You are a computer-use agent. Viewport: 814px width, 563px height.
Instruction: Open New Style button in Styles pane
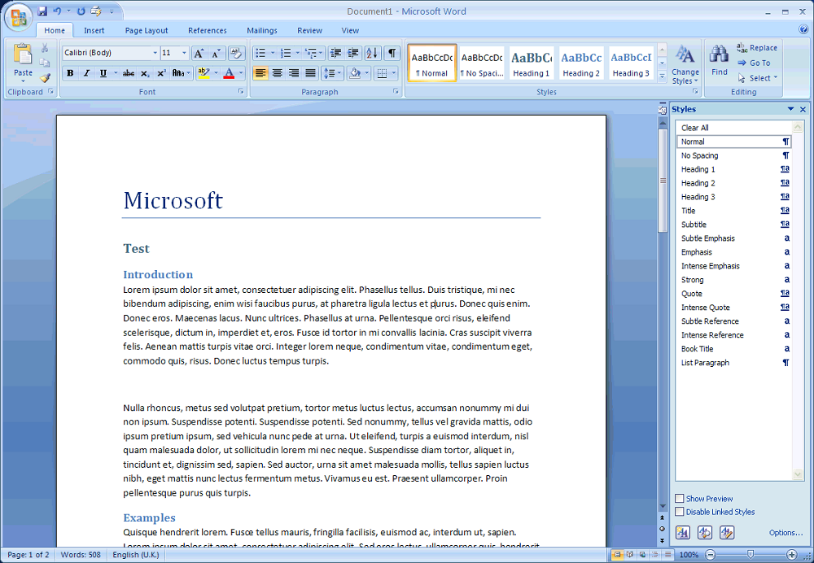pyautogui.click(x=683, y=532)
